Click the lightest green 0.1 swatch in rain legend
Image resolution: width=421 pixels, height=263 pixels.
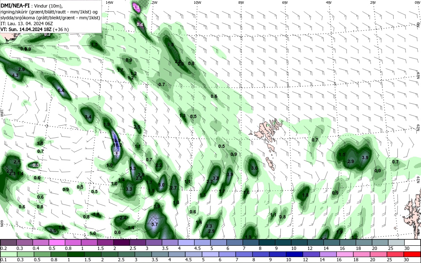(x=9, y=254)
